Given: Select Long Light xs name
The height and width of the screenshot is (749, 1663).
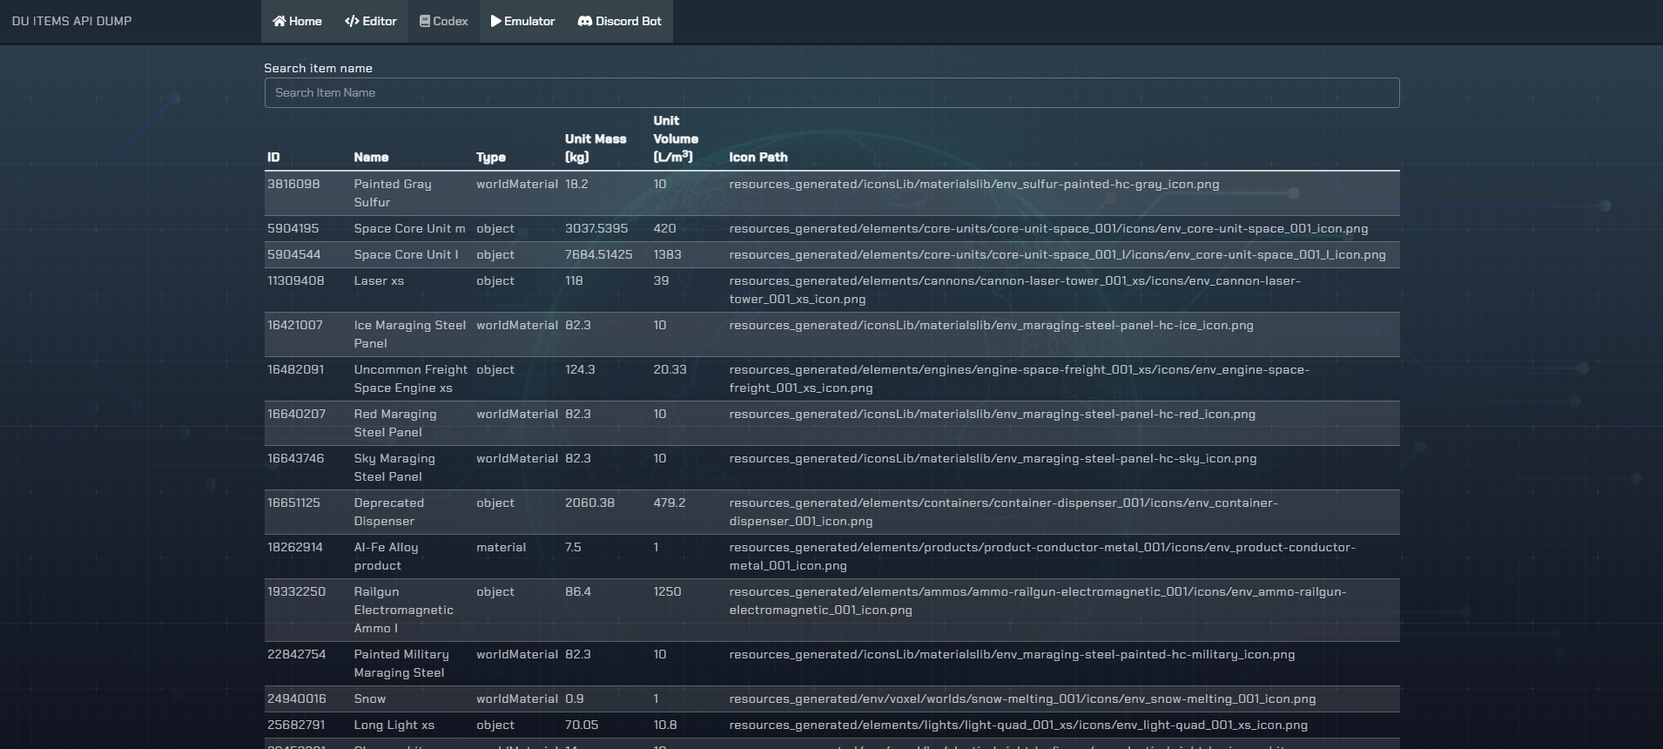Looking at the screenshot, I should coord(394,725).
